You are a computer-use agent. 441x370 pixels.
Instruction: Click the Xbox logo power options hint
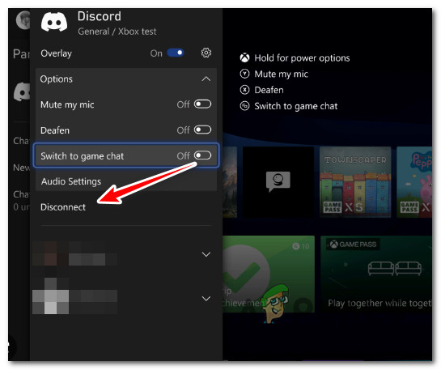coord(244,57)
